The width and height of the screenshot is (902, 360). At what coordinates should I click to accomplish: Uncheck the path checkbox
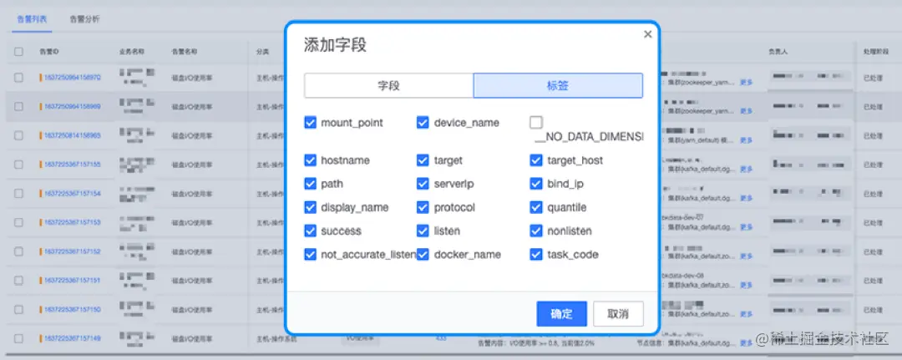310,184
